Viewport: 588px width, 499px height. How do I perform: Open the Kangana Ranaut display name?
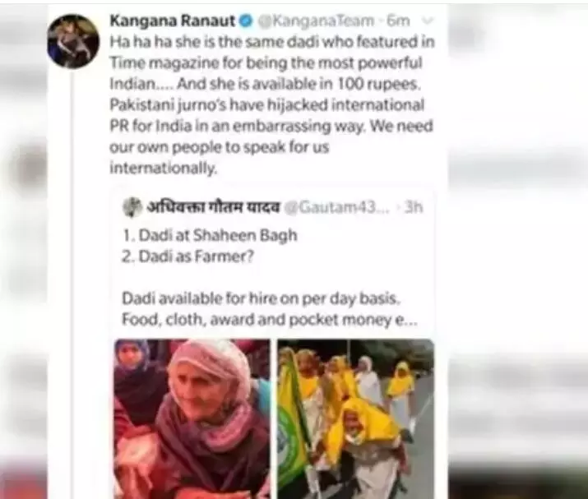click(x=173, y=21)
